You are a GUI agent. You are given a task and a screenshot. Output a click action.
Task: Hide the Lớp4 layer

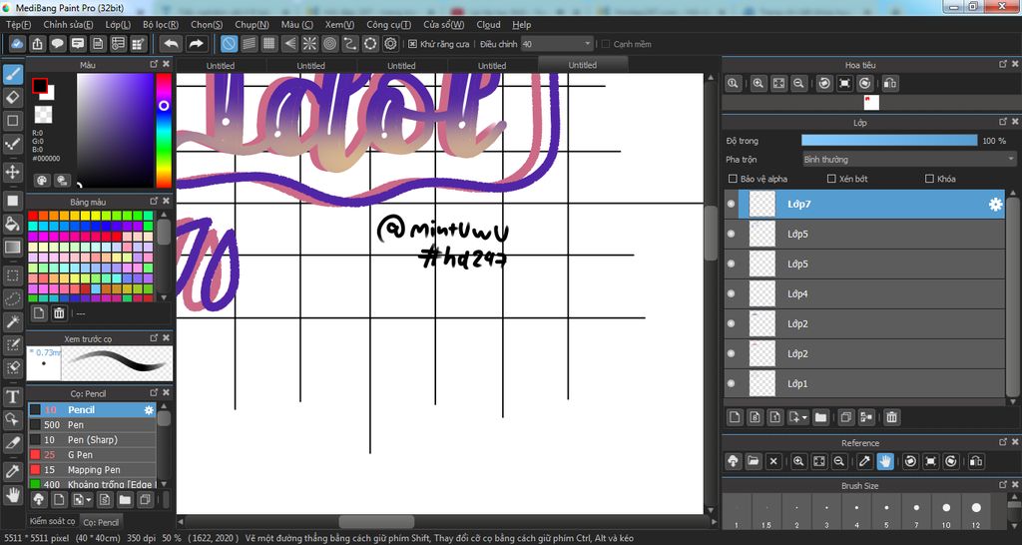pyautogui.click(x=731, y=294)
